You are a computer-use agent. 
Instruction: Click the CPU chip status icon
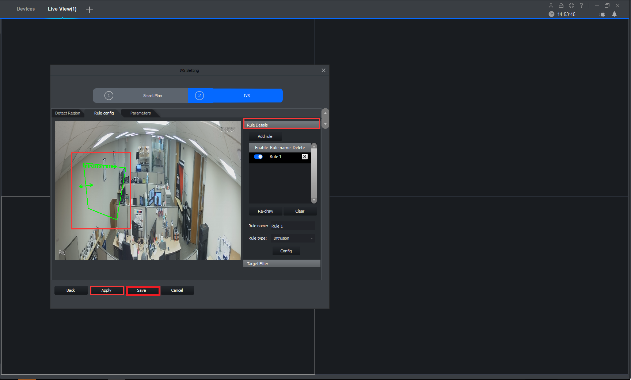tap(602, 14)
